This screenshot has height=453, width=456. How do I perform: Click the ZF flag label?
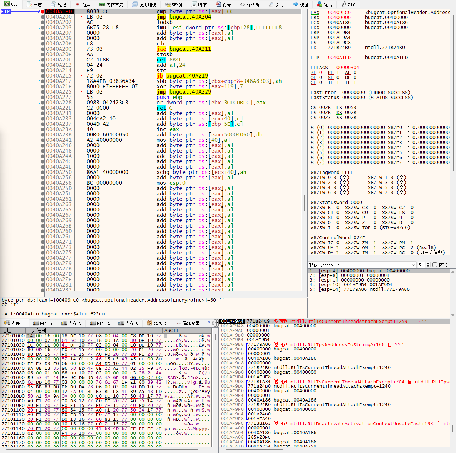(313, 73)
